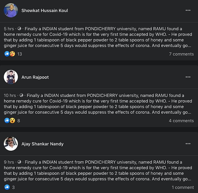
Task: Open Ajay Shankar Nandy's profile name link
Action: click(x=43, y=144)
